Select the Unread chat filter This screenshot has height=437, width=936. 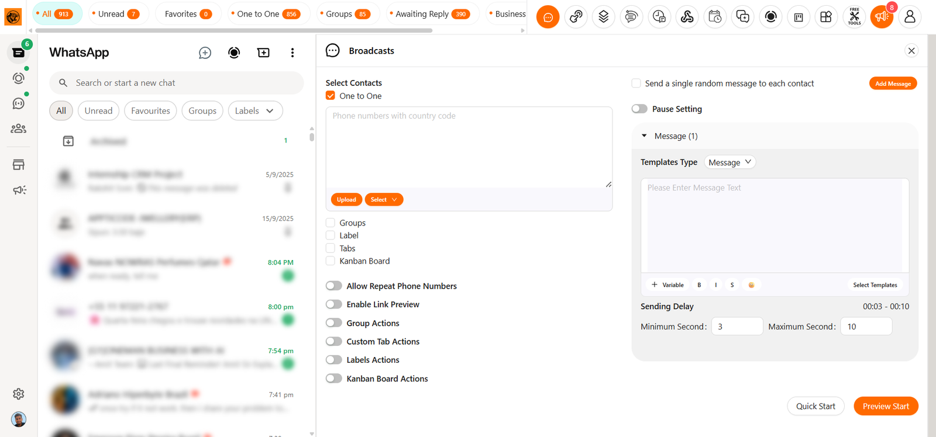point(98,111)
